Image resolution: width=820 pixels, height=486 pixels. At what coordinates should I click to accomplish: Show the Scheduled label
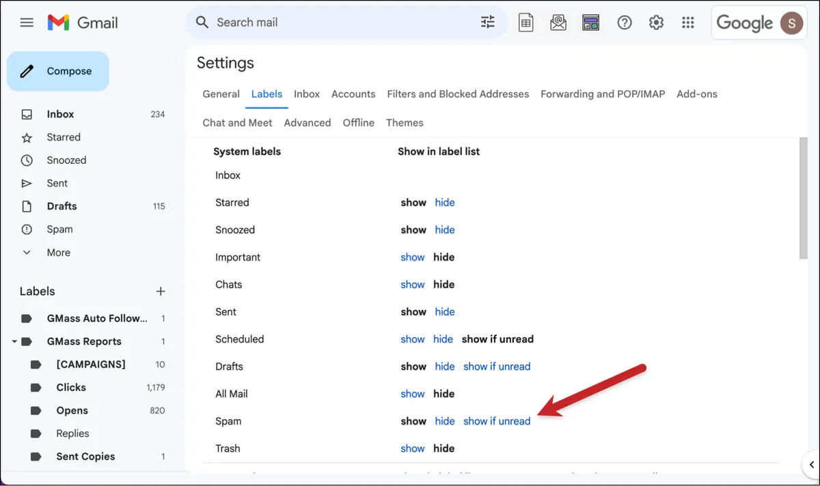pos(413,339)
